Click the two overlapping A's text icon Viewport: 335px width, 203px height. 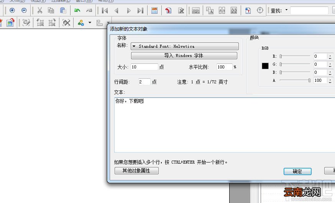coord(210,10)
